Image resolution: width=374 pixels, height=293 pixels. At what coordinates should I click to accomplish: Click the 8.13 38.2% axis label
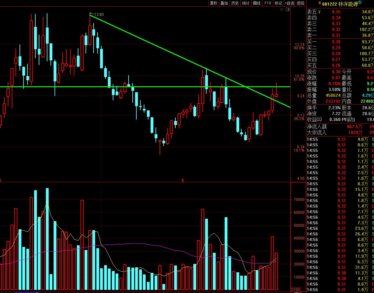pyautogui.click(x=299, y=117)
